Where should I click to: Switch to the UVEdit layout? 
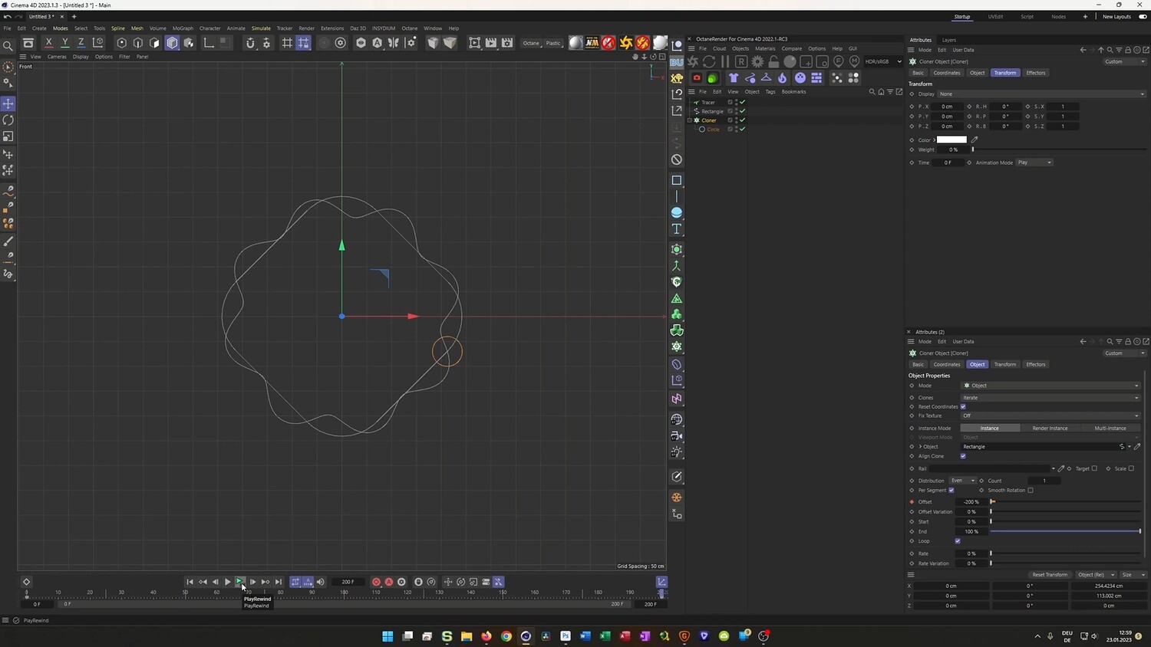995,17
